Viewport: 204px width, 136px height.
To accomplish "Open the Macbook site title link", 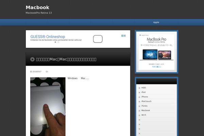I will [37, 7].
